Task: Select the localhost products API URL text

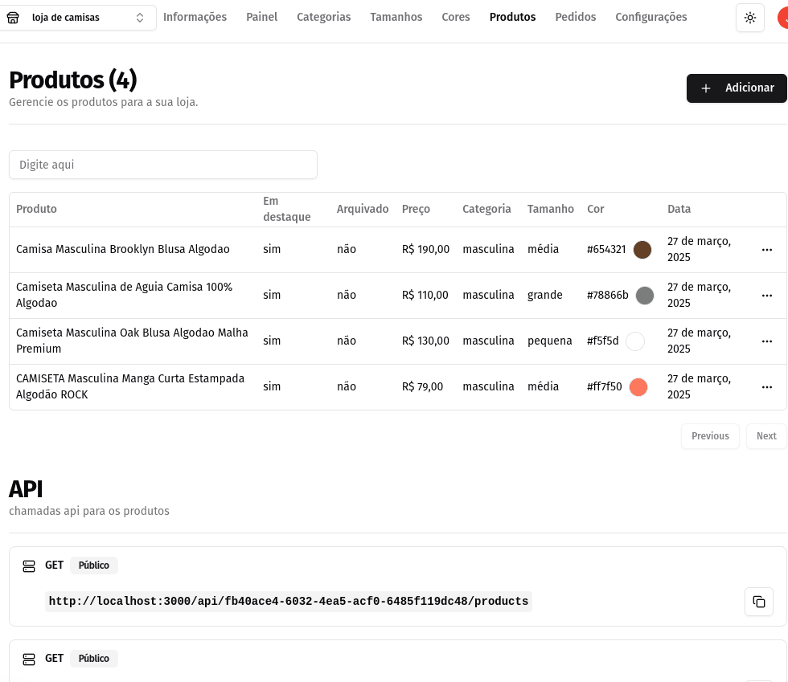Action: pyautogui.click(x=289, y=601)
